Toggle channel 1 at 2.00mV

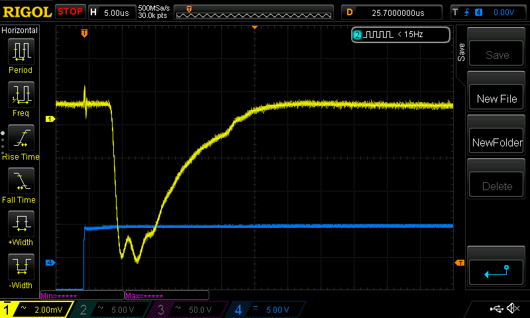36,309
